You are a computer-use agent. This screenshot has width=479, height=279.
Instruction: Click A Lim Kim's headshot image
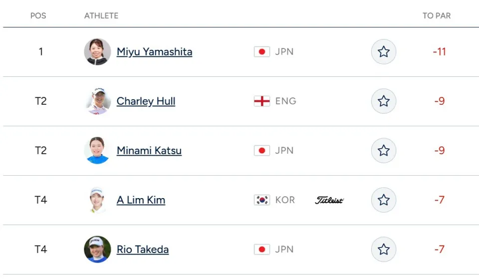pos(97,200)
